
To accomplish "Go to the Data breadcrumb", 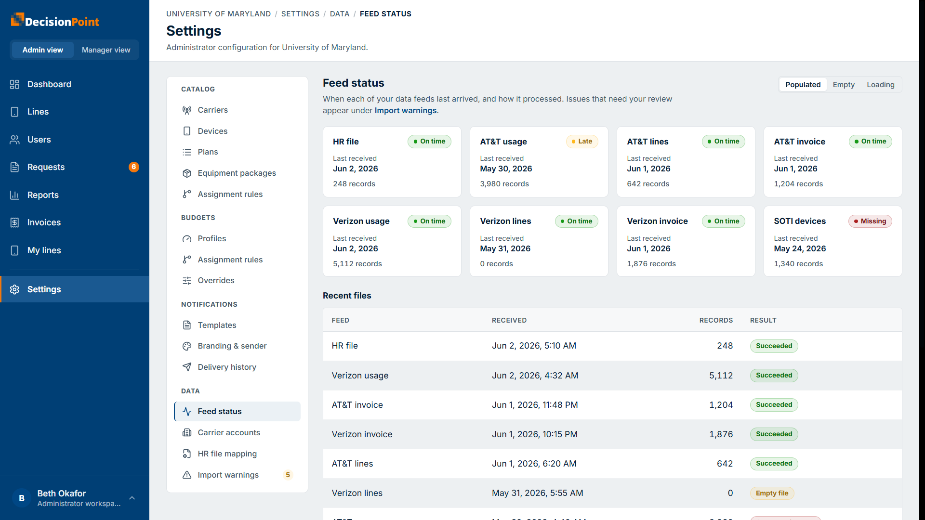I will 340,14.
